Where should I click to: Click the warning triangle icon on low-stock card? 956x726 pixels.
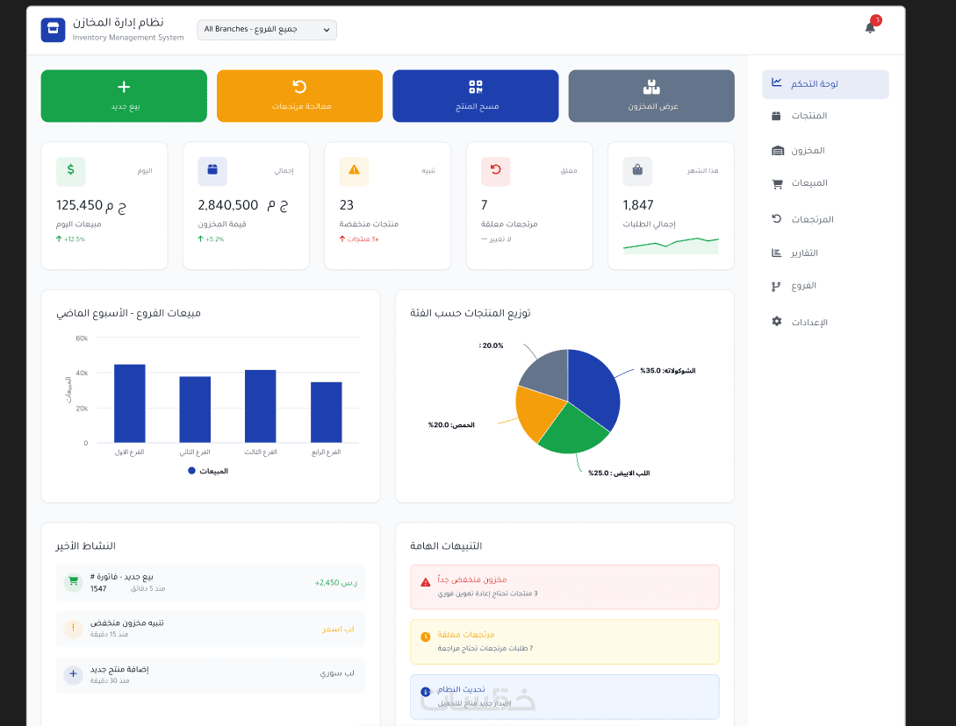[x=355, y=171]
